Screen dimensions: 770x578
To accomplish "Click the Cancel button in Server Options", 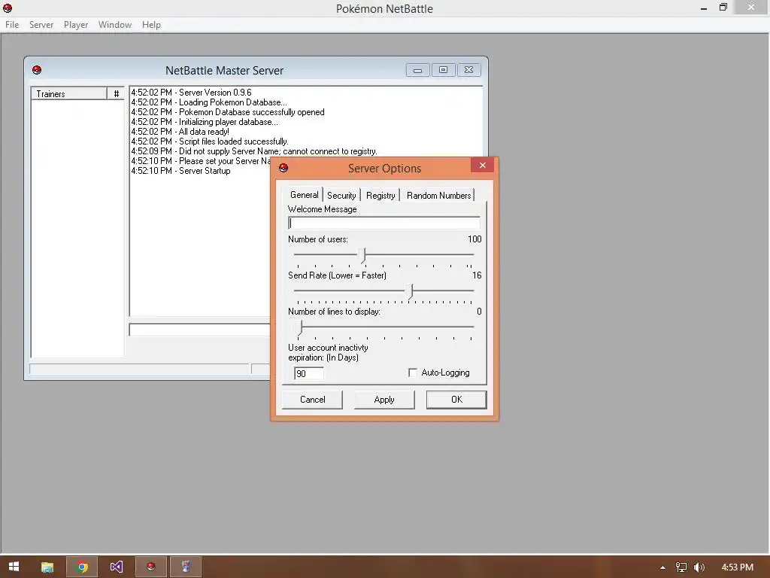I will click(312, 400).
